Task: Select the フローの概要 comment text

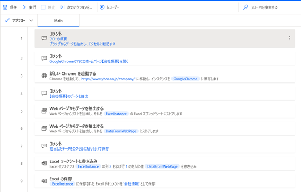Action: 58,39
